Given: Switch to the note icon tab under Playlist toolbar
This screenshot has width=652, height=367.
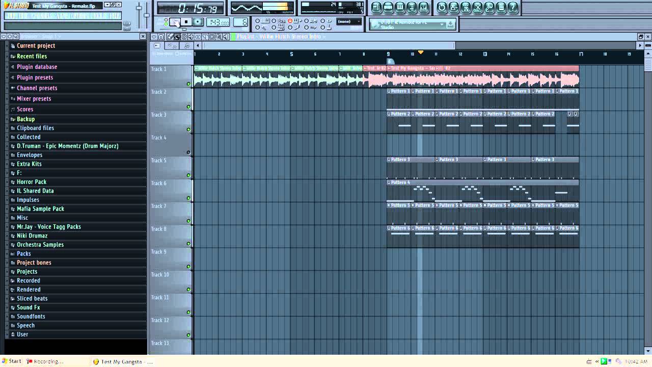Looking at the screenshot, I should [x=186, y=46].
